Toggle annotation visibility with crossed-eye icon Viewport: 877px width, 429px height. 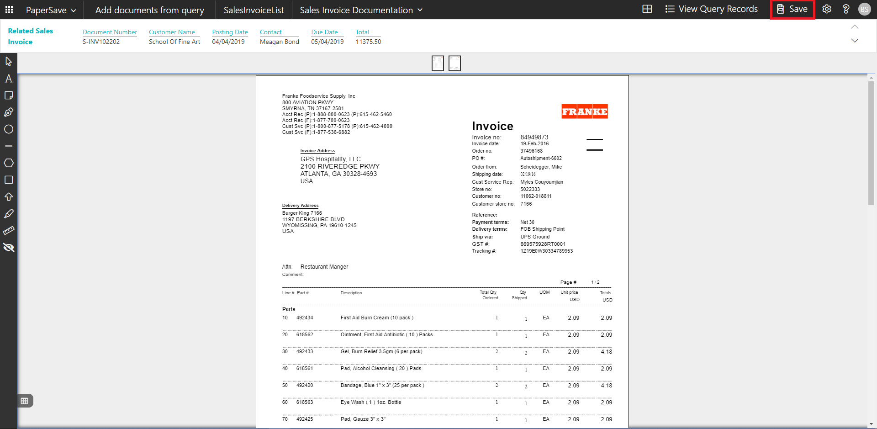click(x=9, y=248)
